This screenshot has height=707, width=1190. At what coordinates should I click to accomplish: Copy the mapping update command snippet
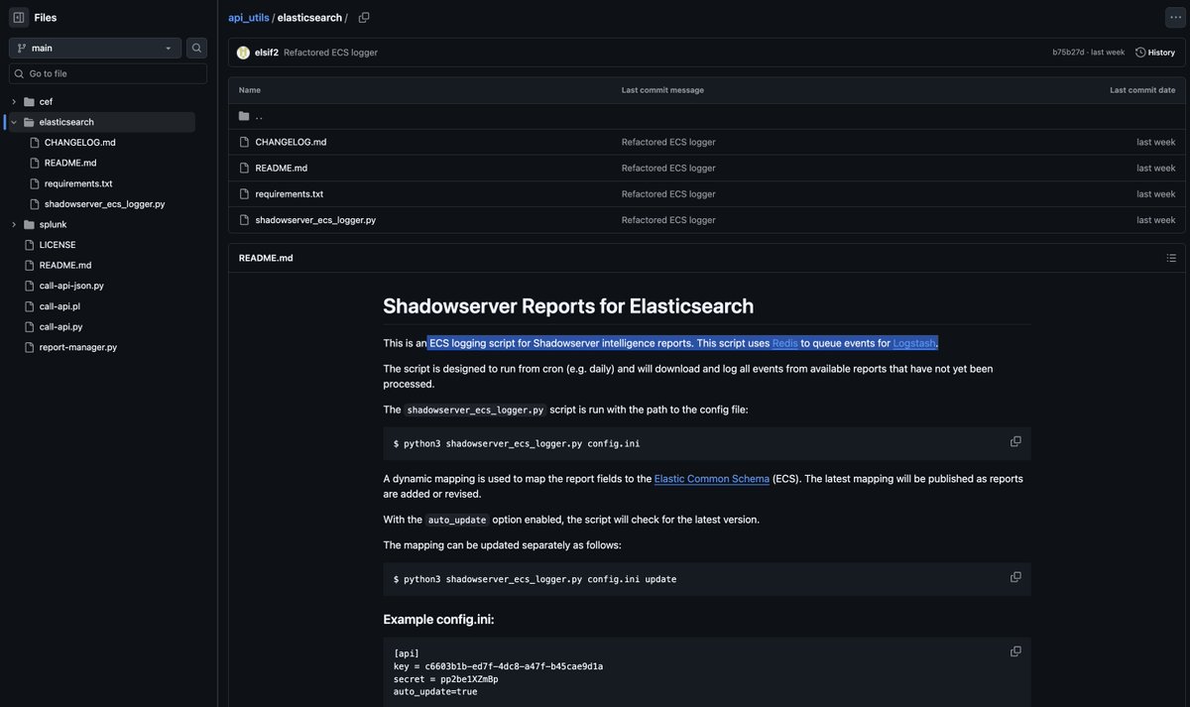click(x=1013, y=575)
